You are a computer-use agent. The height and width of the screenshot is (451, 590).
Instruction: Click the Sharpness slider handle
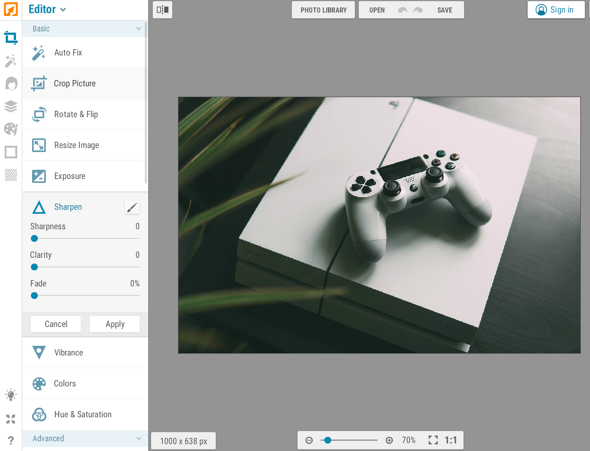34,238
